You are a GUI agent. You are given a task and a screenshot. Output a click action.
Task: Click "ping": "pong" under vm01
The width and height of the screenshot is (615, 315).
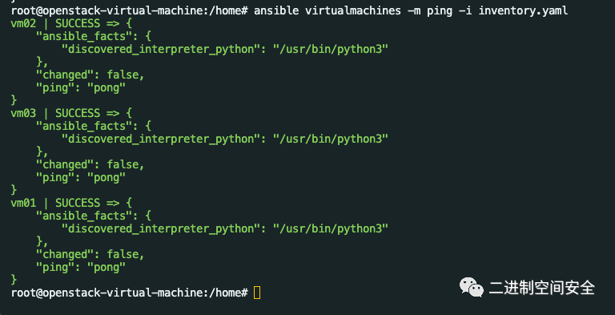(81, 268)
